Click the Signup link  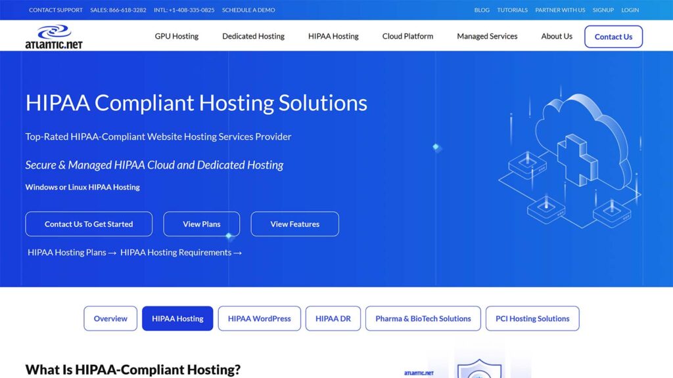pos(603,10)
